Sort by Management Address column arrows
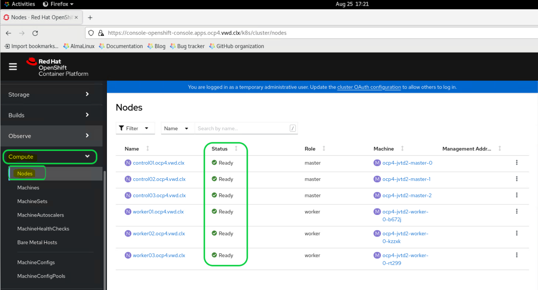This screenshot has height=290, width=538. click(500, 148)
